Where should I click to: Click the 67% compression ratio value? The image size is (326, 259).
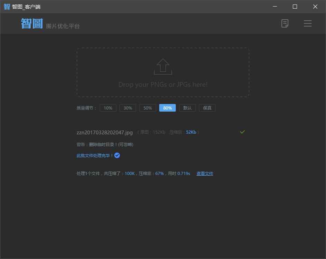160,173
